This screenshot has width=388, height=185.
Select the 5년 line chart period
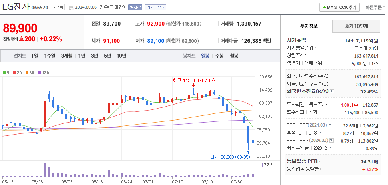107,56
